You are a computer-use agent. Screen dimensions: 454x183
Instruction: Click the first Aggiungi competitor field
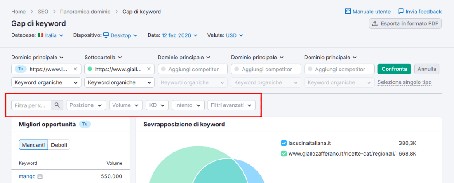(192, 69)
